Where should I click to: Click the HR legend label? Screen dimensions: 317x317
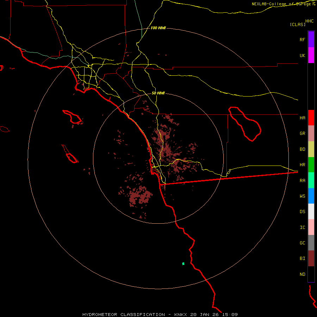302,165
